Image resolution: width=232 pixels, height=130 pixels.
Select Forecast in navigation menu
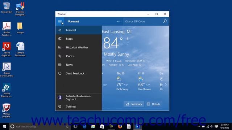point(79,30)
